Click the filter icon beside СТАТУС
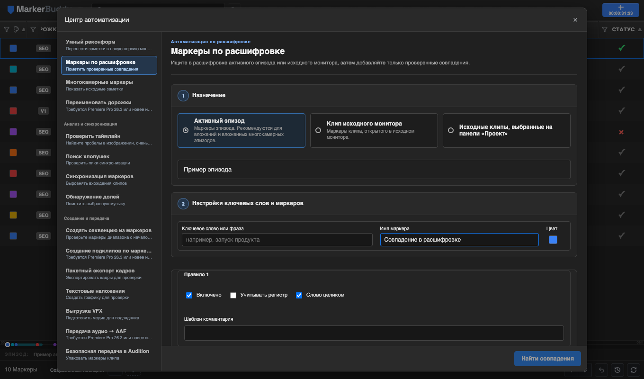 pos(605,29)
